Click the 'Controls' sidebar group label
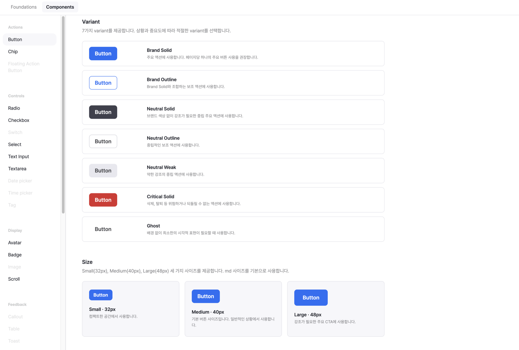The height and width of the screenshot is (350, 519). 16,96
